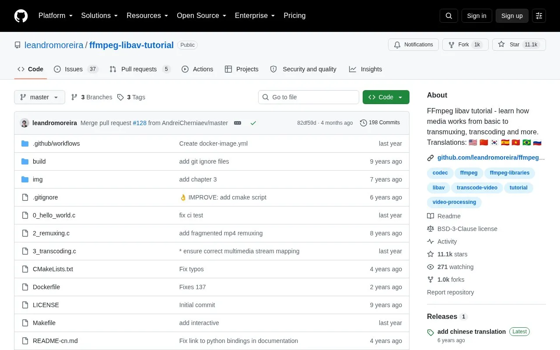
Task: Click leandromoreira's avatar thumbnail
Action: [x=24, y=123]
